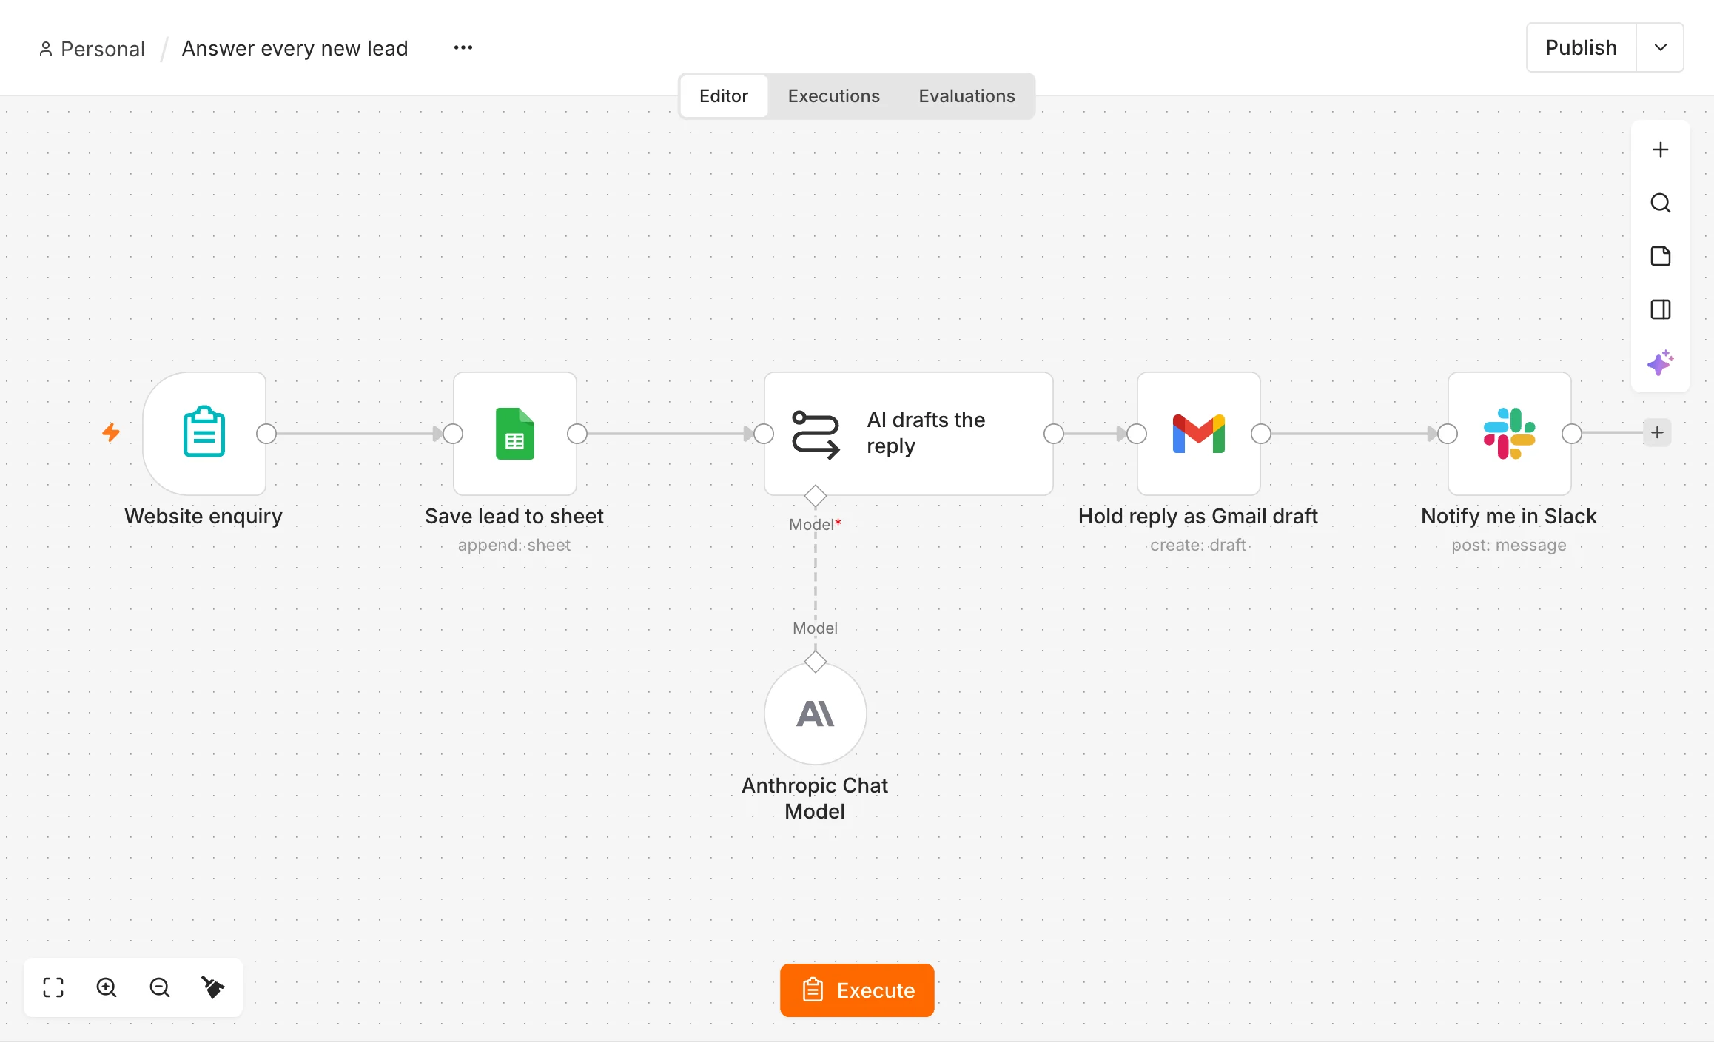Click the orange lightning trigger icon
Image resolution: width=1714 pixels, height=1054 pixels.
point(111,432)
